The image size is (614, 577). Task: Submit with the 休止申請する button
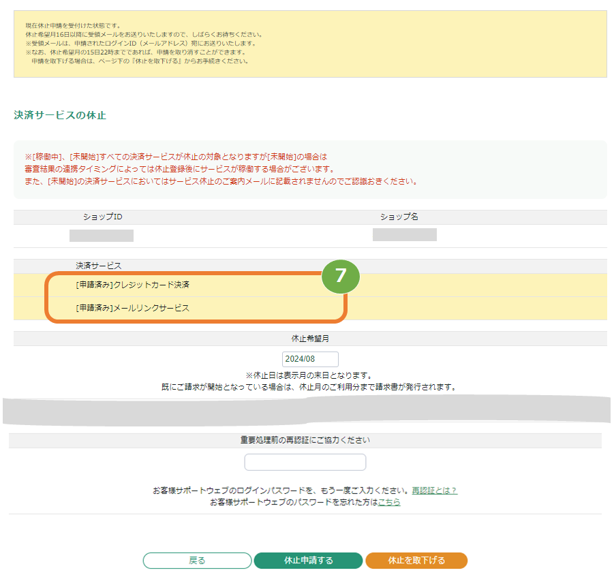tap(308, 560)
